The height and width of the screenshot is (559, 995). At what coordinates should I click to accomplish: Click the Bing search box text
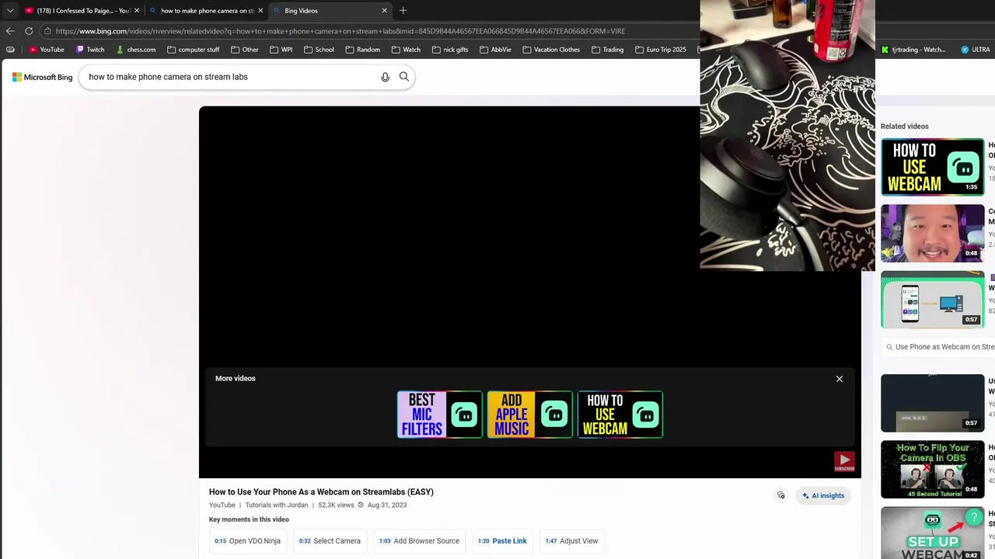168,77
